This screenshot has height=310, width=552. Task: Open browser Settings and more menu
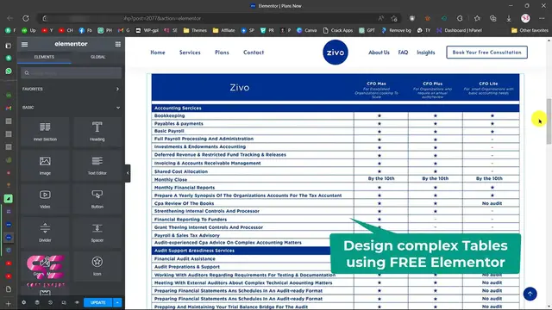[542, 18]
